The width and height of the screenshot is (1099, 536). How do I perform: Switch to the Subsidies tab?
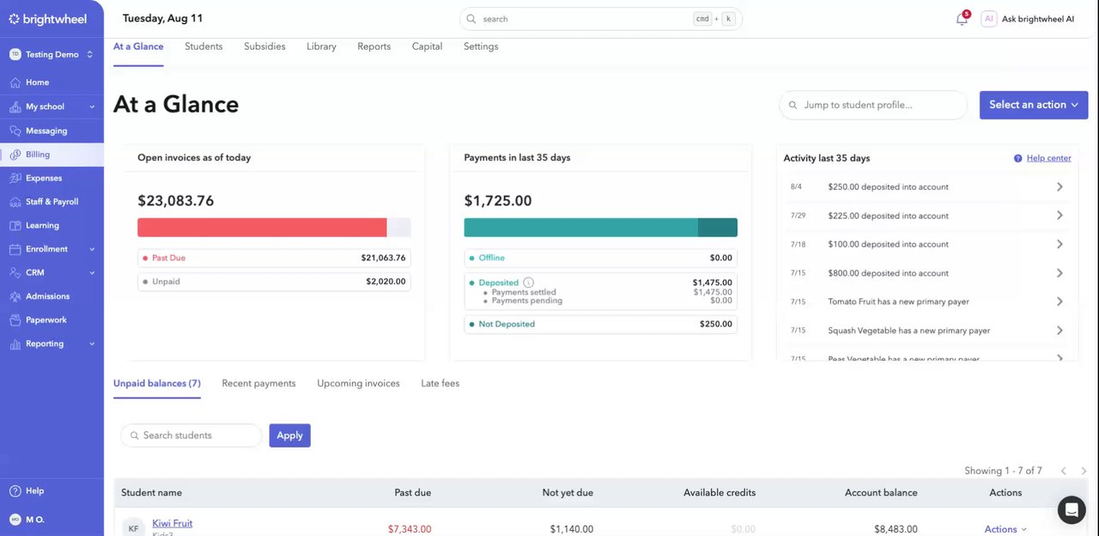[264, 46]
